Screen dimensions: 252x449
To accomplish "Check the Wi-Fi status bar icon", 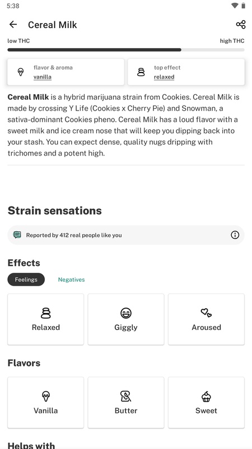I will coord(235,6).
